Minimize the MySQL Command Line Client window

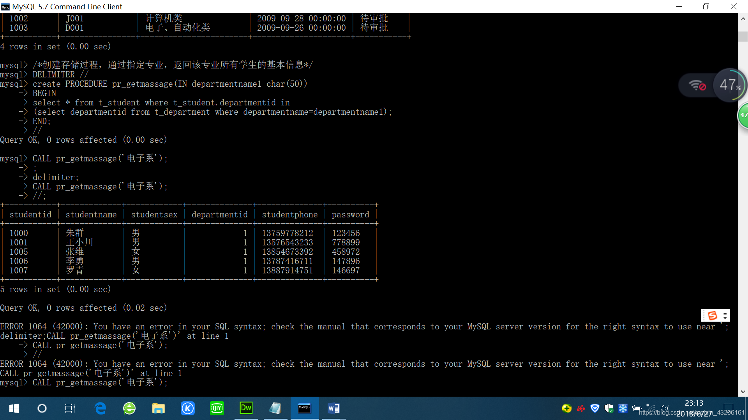tap(679, 7)
